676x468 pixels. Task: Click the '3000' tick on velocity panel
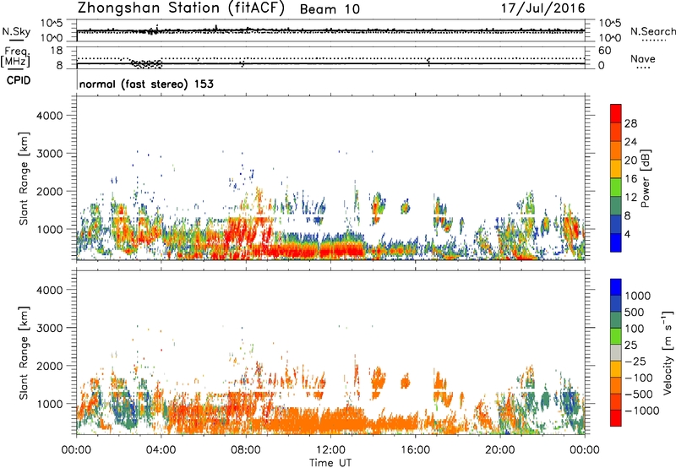coord(50,328)
